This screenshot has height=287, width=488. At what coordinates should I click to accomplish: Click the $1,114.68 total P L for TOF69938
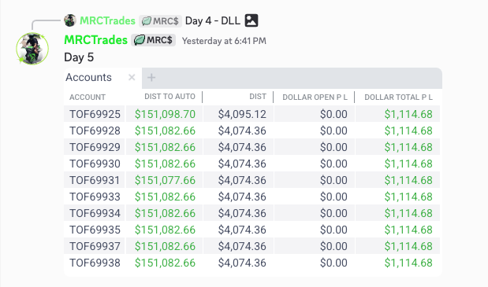click(x=408, y=263)
